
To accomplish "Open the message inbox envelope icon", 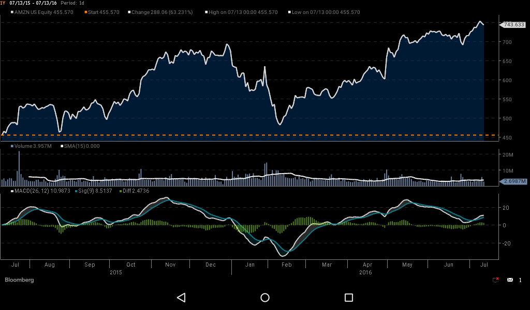I will pos(510,280).
